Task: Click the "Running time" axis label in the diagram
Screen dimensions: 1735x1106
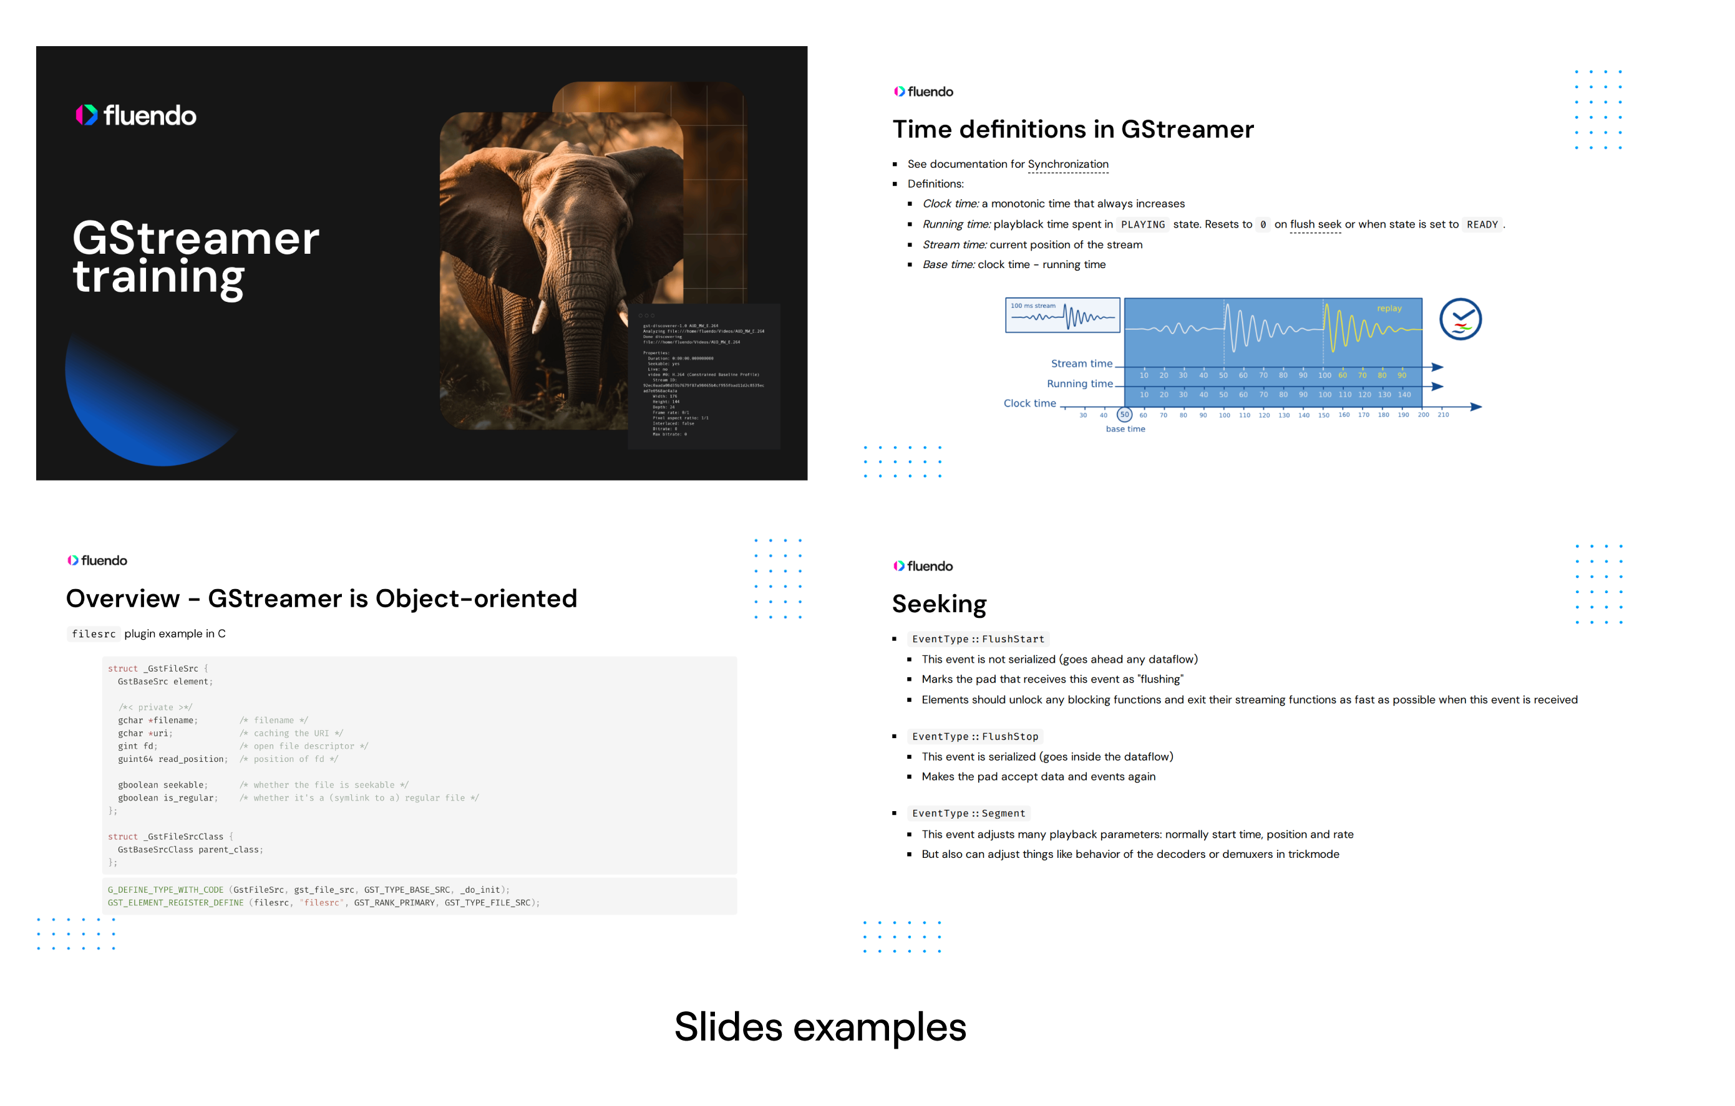Action: pyautogui.click(x=1079, y=384)
